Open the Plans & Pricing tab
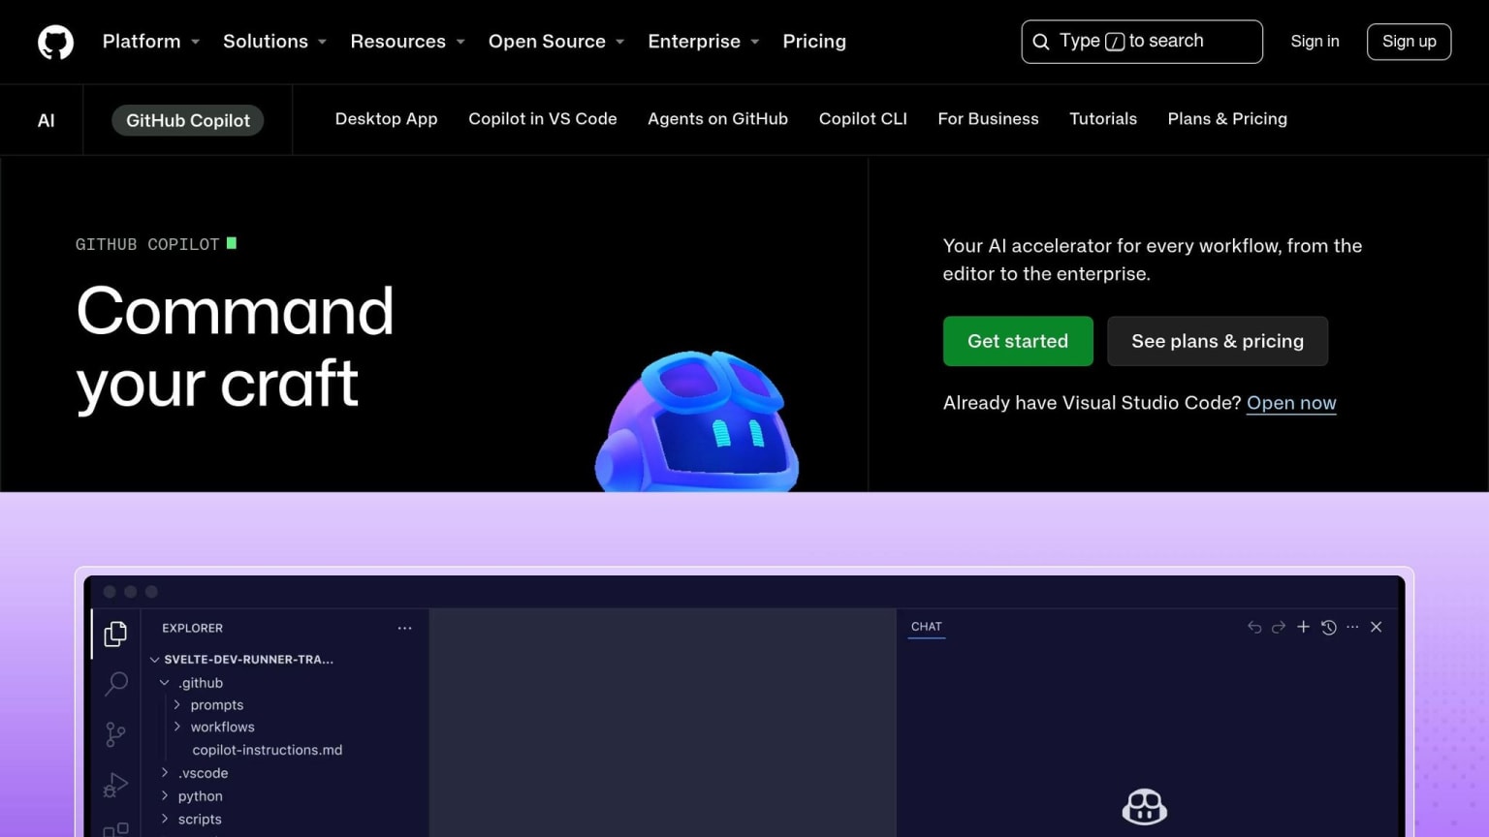This screenshot has width=1489, height=837. point(1227,119)
